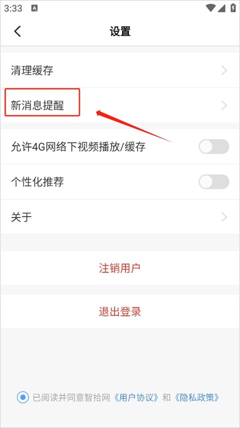
Task: Tap the Wi-Fi signal icon in status bar
Action: [210, 8]
